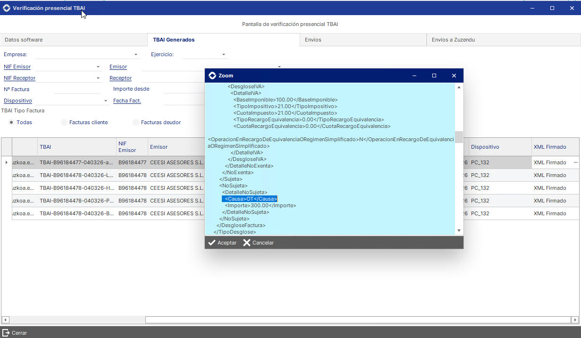Image resolution: width=581 pixels, height=338 pixels.
Task: Select the TBAI-B96184478-040326-P... cell
Action: [77, 201]
